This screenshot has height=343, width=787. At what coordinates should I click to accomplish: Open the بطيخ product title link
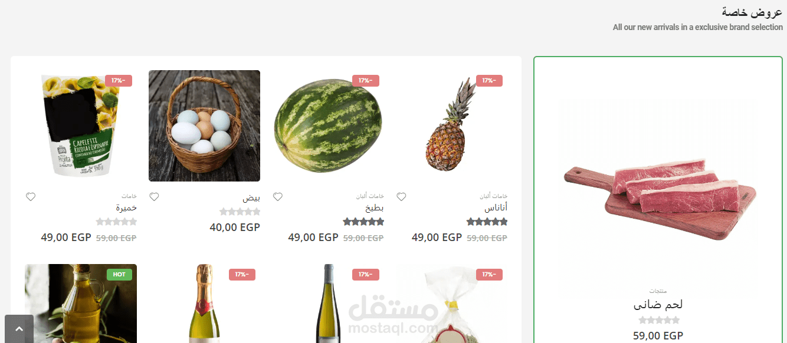(375, 208)
